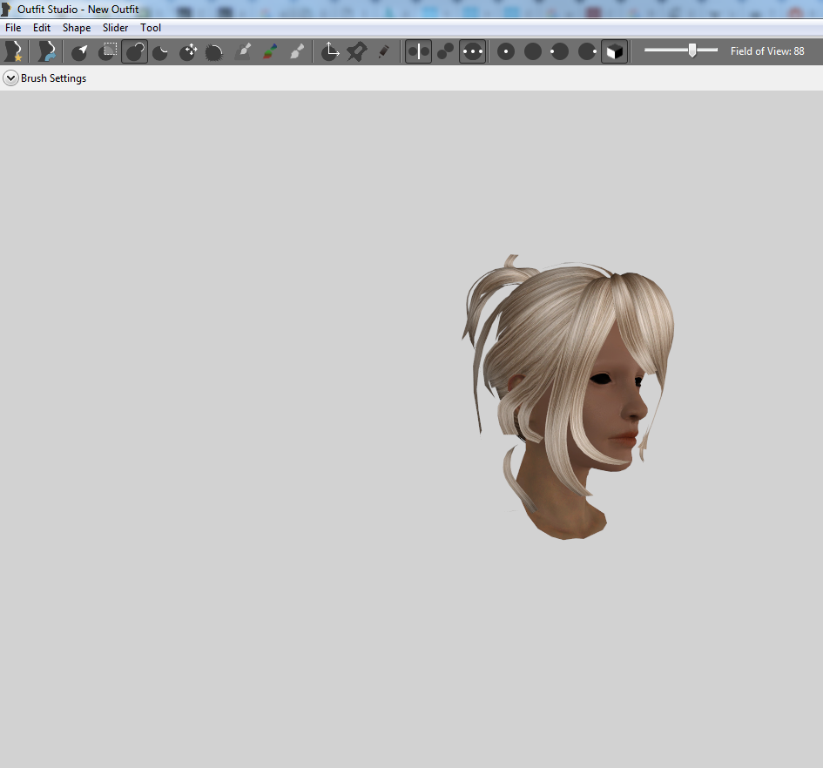Choose the spiky Smooth brush tool
Image resolution: width=823 pixels, height=768 pixels.
(214, 51)
